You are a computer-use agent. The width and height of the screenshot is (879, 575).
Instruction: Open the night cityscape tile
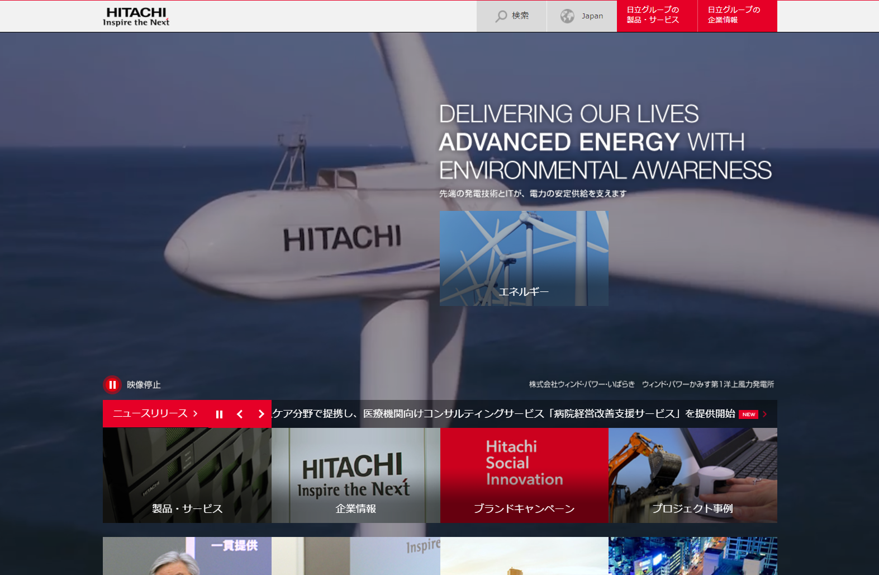693,556
